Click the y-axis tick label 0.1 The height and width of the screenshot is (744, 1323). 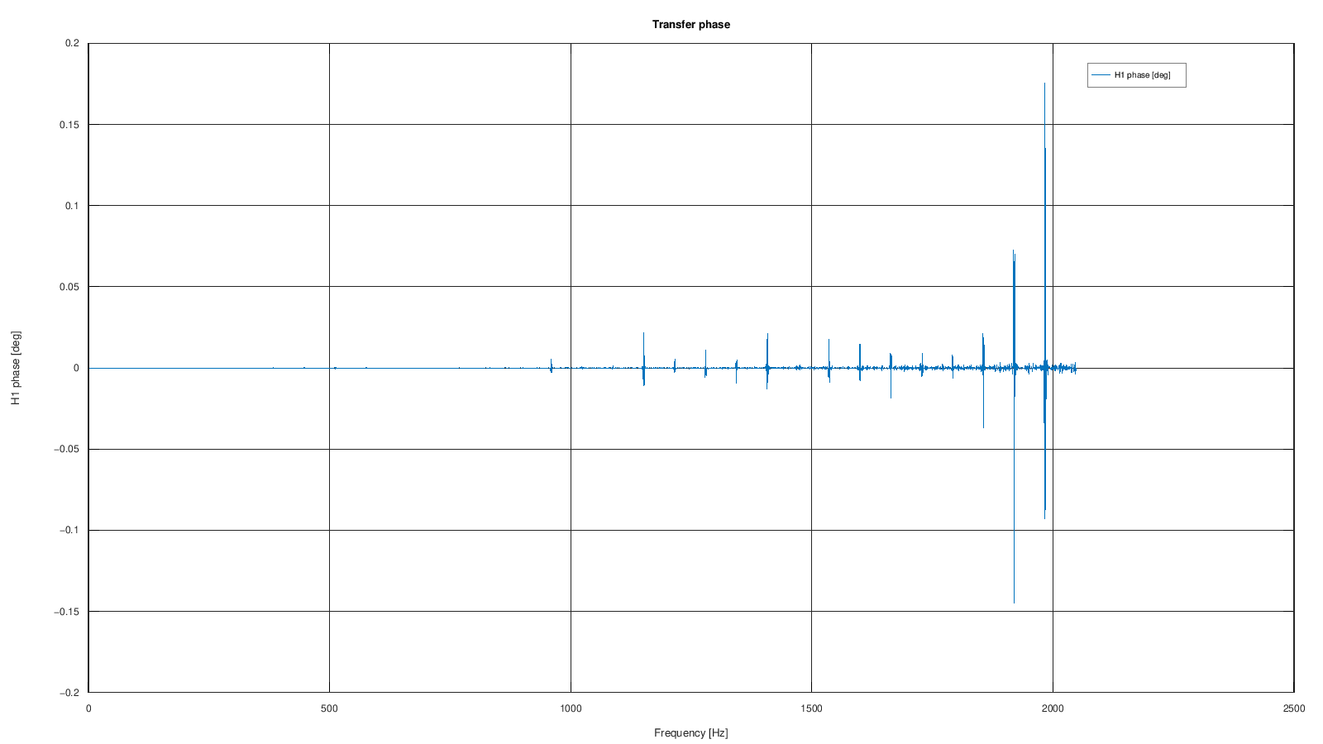tap(72, 206)
